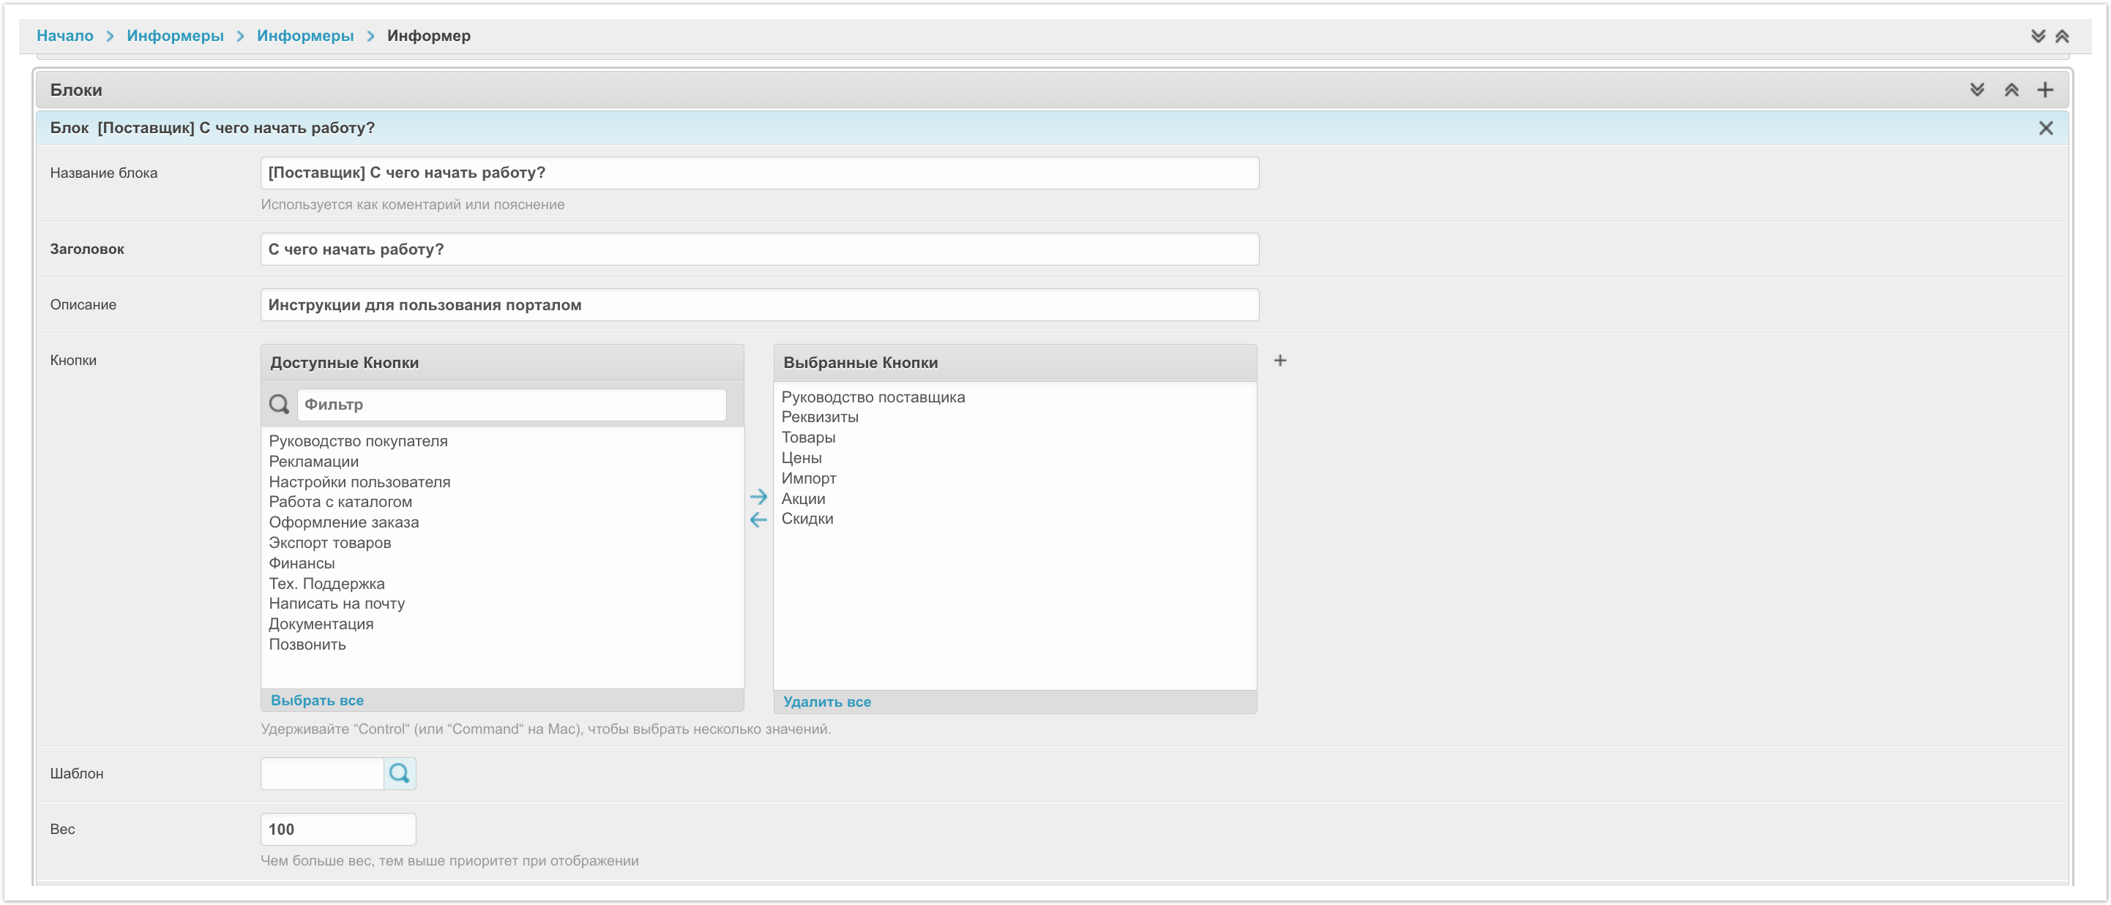
Task: Click the Заголовок text field
Action: point(759,249)
